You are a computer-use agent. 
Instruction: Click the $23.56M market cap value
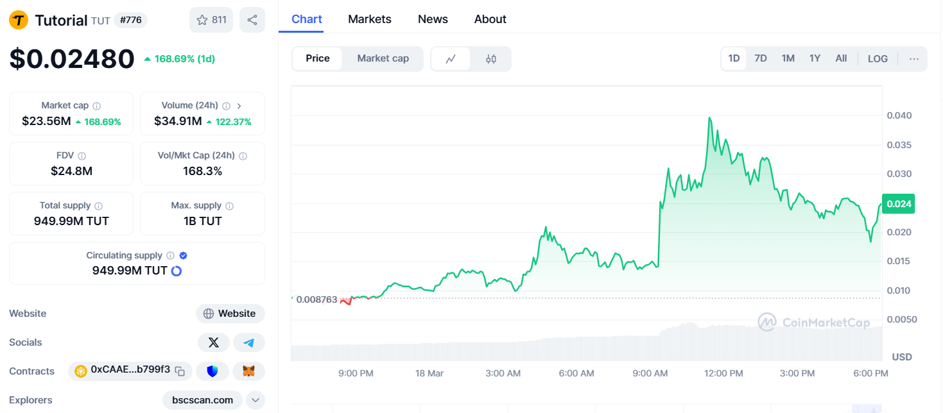pyautogui.click(x=46, y=121)
